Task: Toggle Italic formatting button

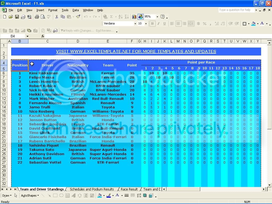Action: pos(158,24)
